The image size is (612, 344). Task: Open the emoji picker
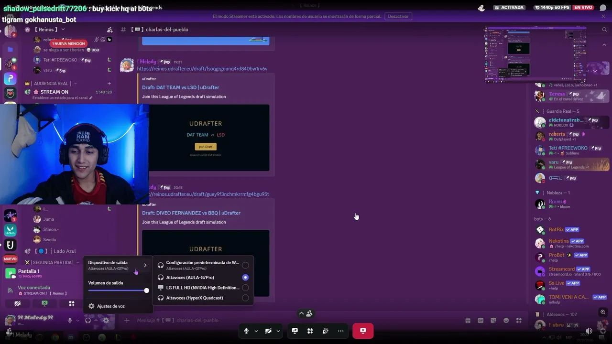point(506,321)
